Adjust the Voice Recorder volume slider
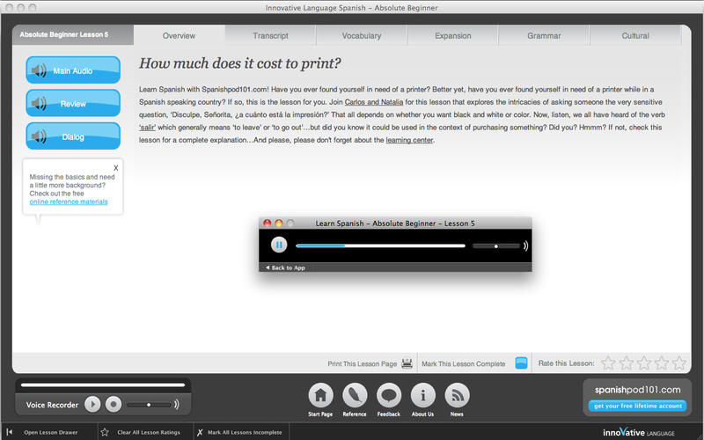The width and height of the screenshot is (704, 440). pyautogui.click(x=149, y=405)
